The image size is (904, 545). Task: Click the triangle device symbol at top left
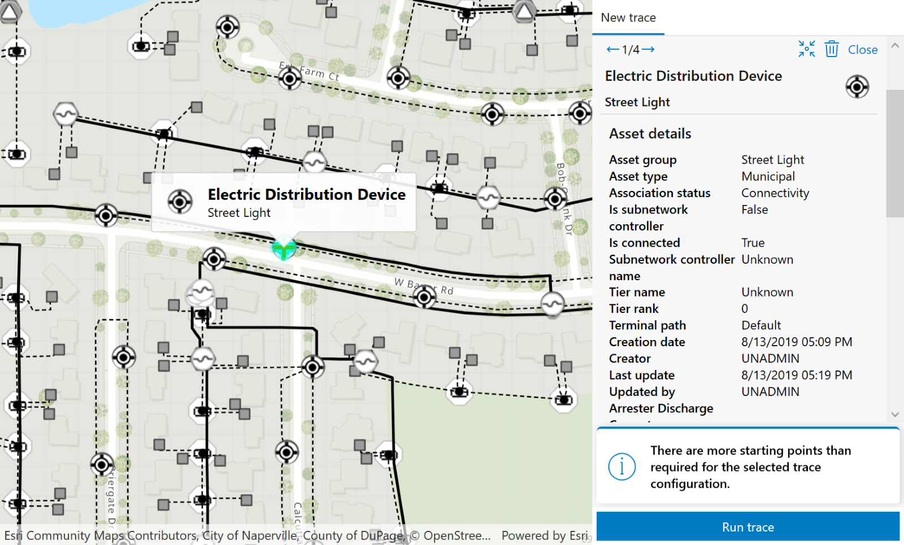coord(9,11)
